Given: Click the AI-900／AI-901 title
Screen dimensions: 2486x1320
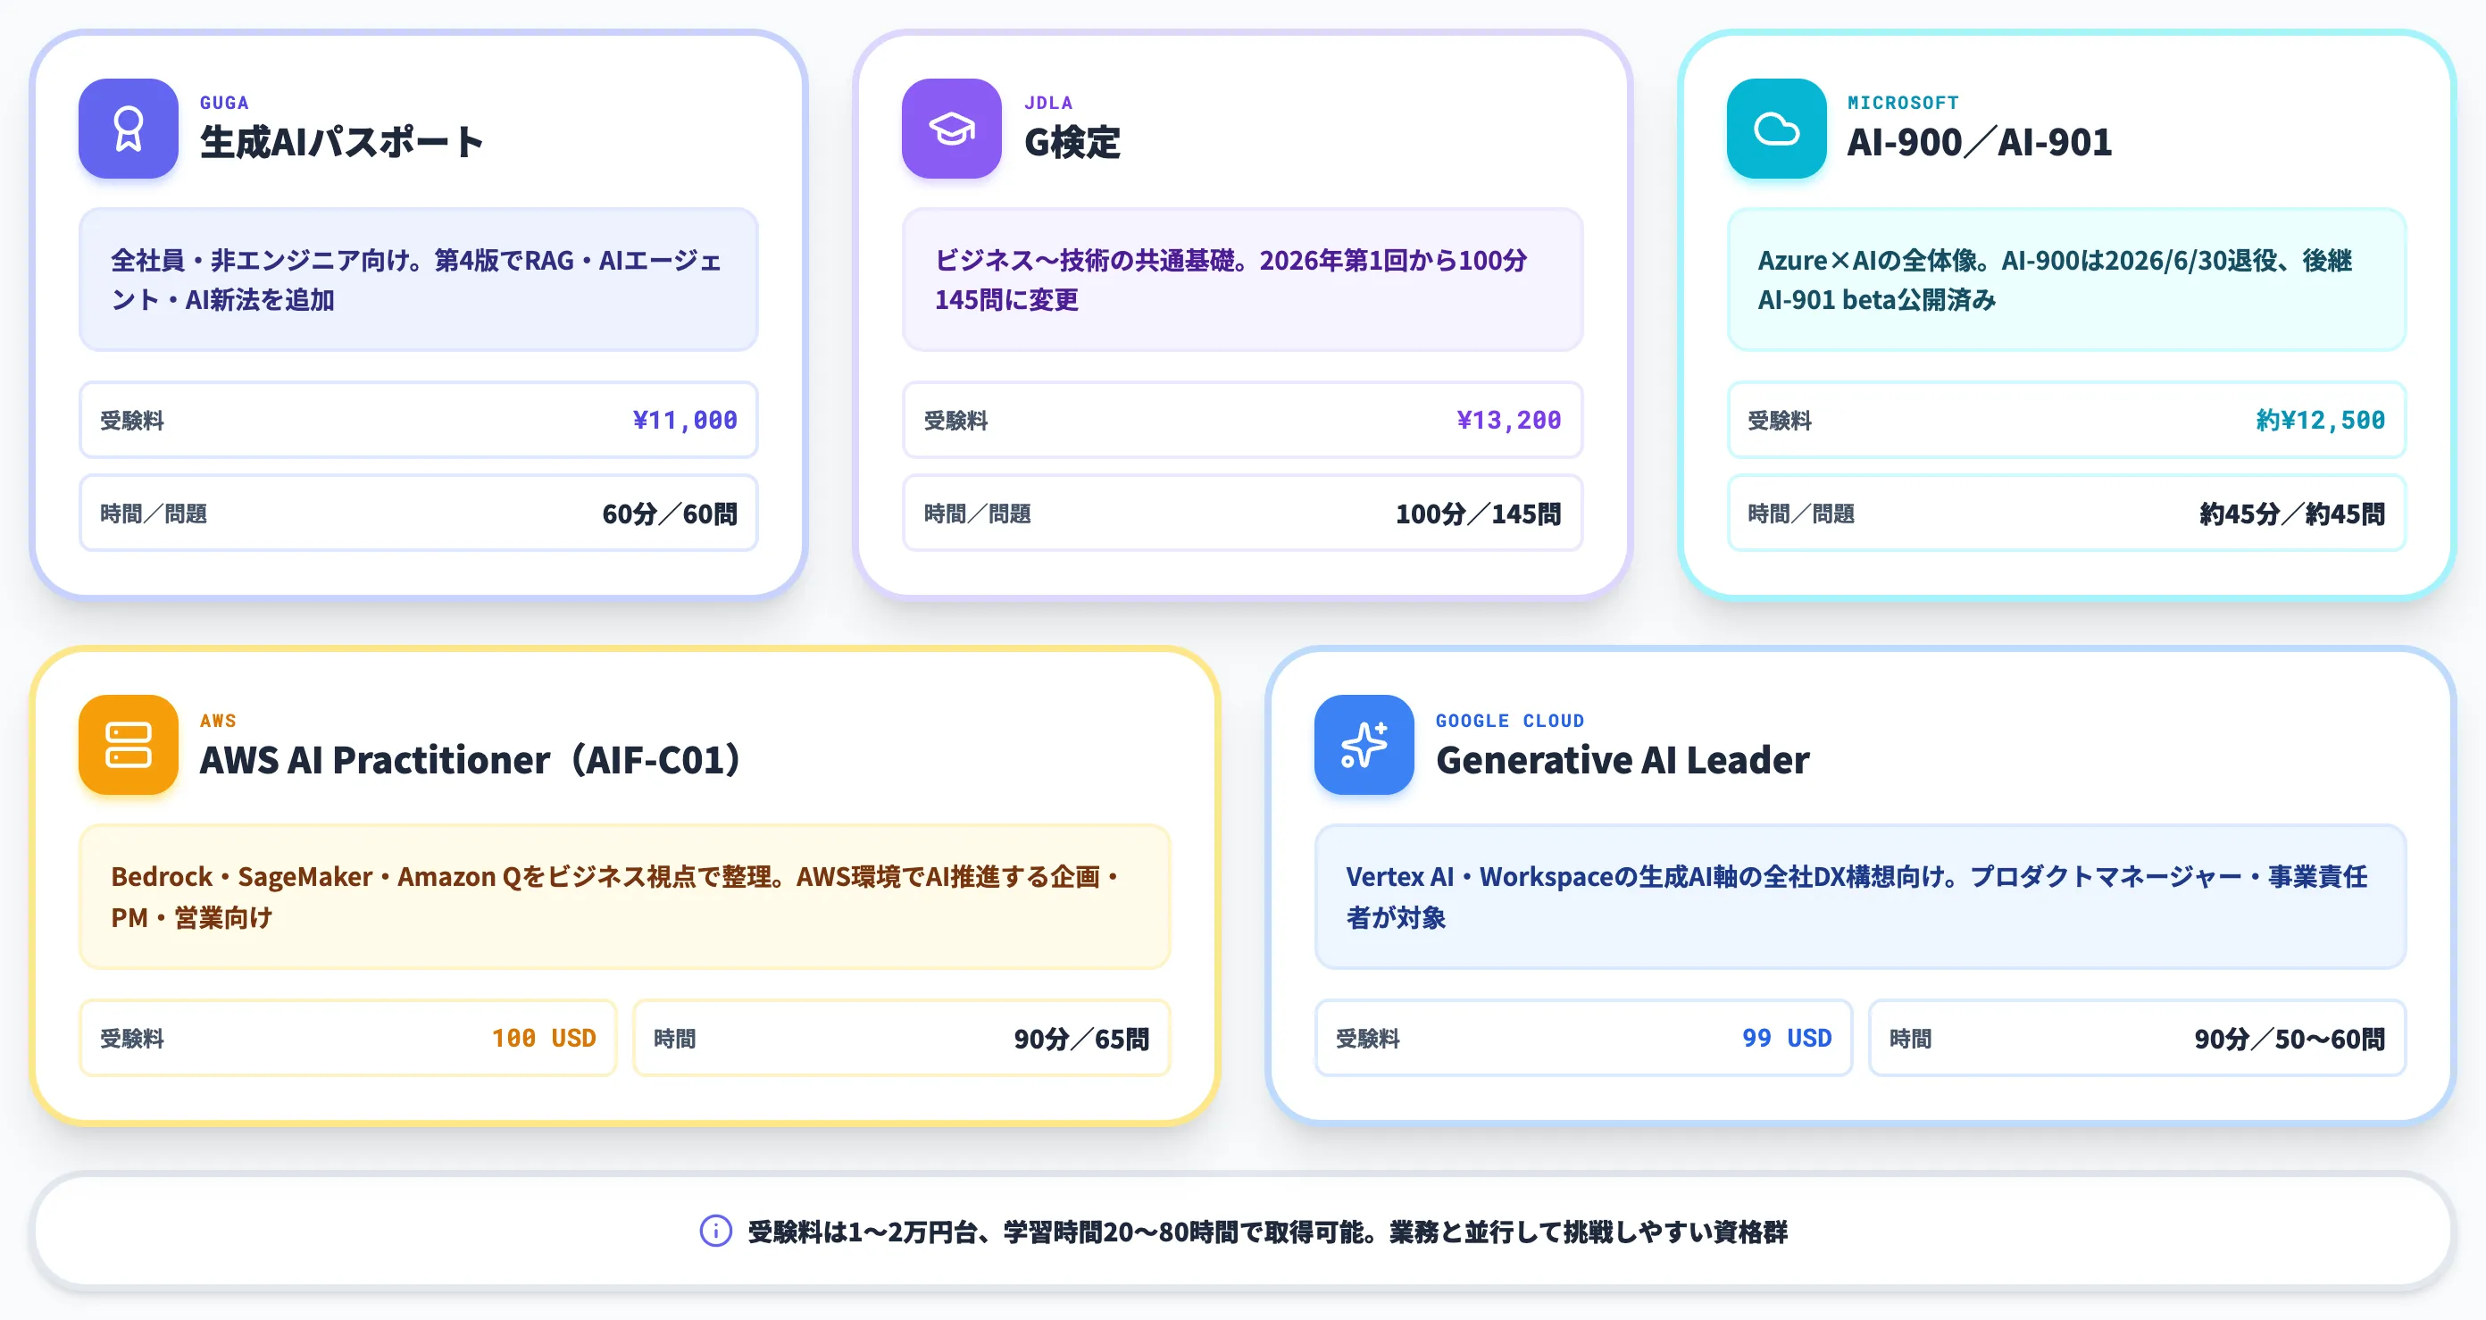Looking at the screenshot, I should pos(1980,143).
